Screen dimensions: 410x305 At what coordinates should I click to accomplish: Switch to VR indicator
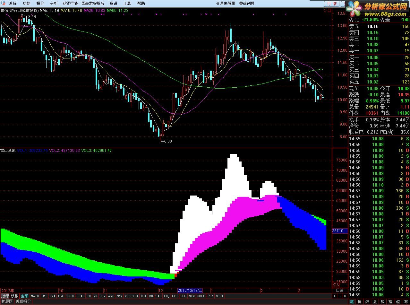[x=95, y=296]
